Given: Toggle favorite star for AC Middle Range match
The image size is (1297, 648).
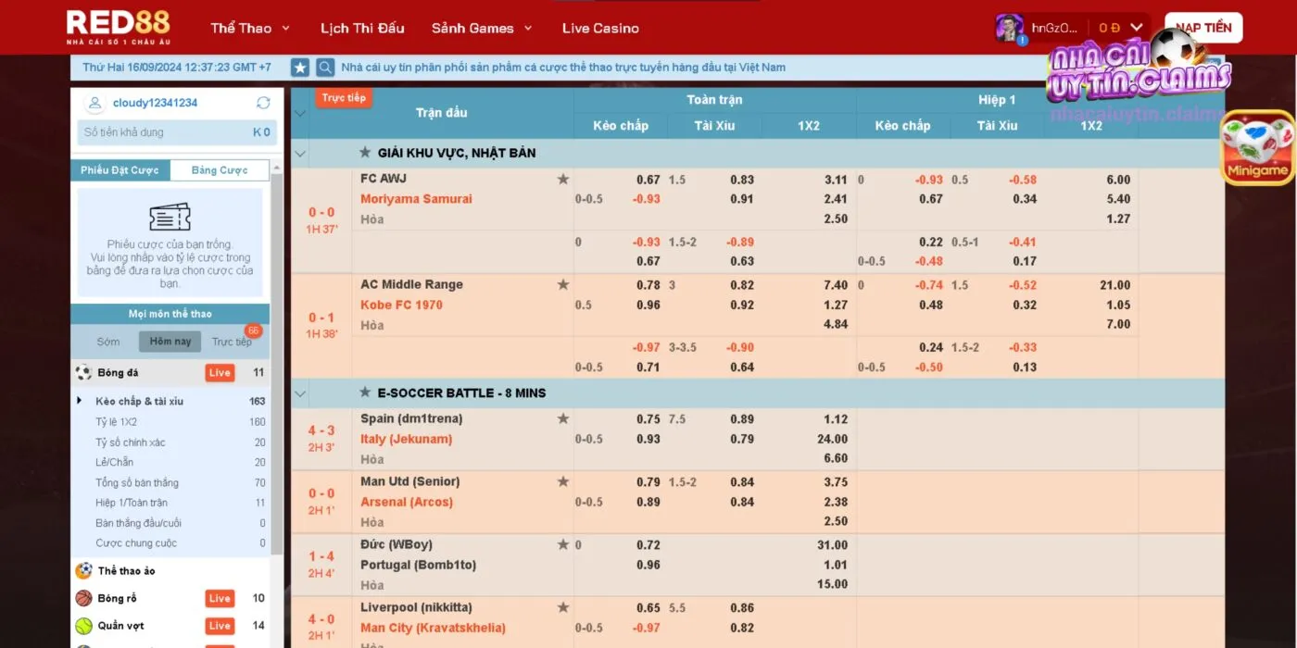Looking at the screenshot, I should [x=562, y=285].
